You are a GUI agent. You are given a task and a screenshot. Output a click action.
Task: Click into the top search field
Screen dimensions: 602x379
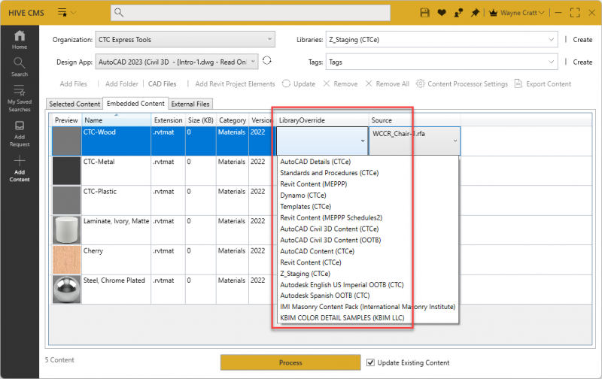tap(251, 13)
